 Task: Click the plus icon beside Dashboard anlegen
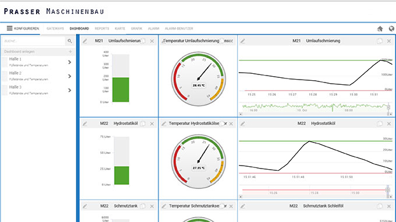(x=70, y=52)
